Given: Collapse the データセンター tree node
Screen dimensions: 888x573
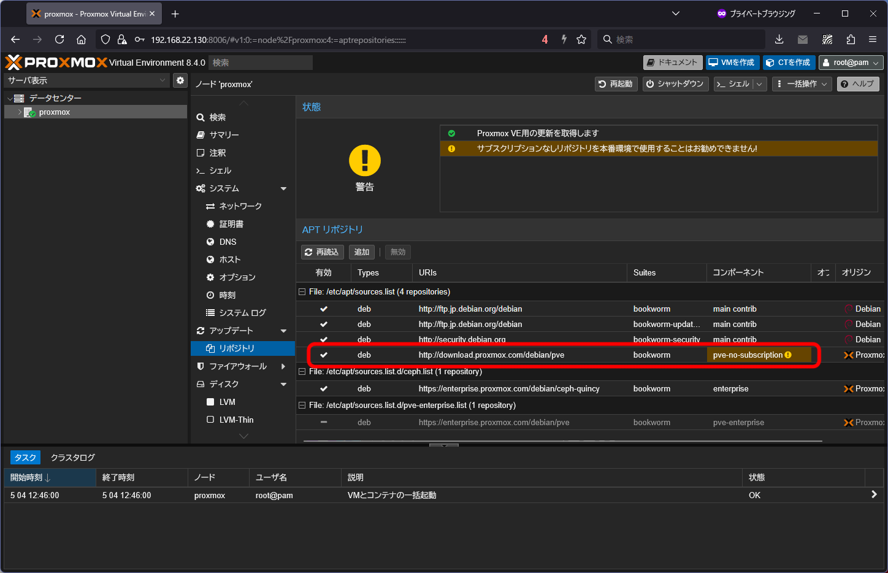Looking at the screenshot, I should [x=10, y=98].
